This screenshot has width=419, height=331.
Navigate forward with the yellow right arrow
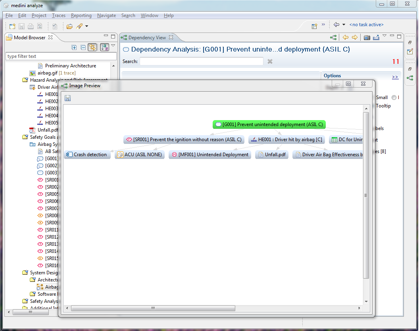click(x=354, y=38)
